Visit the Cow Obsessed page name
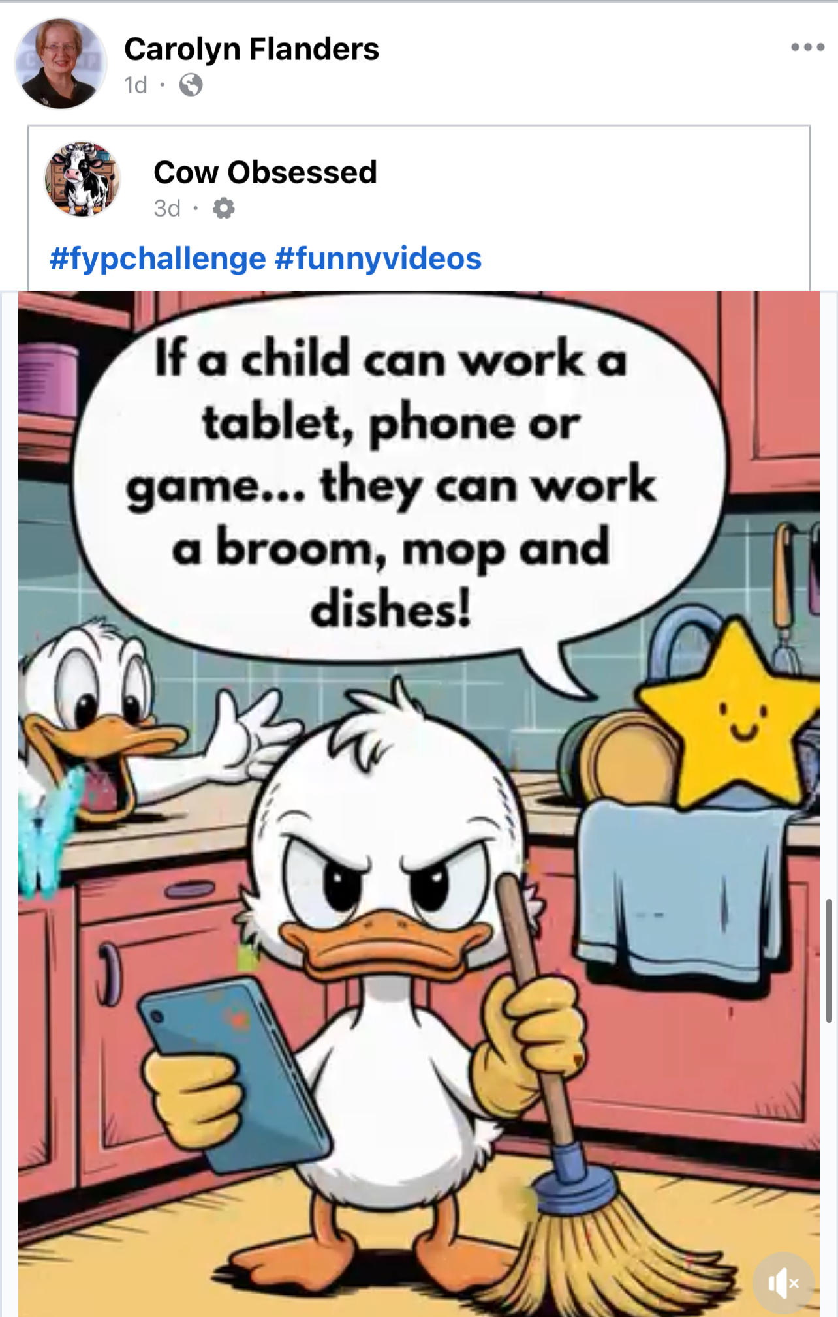 265,172
